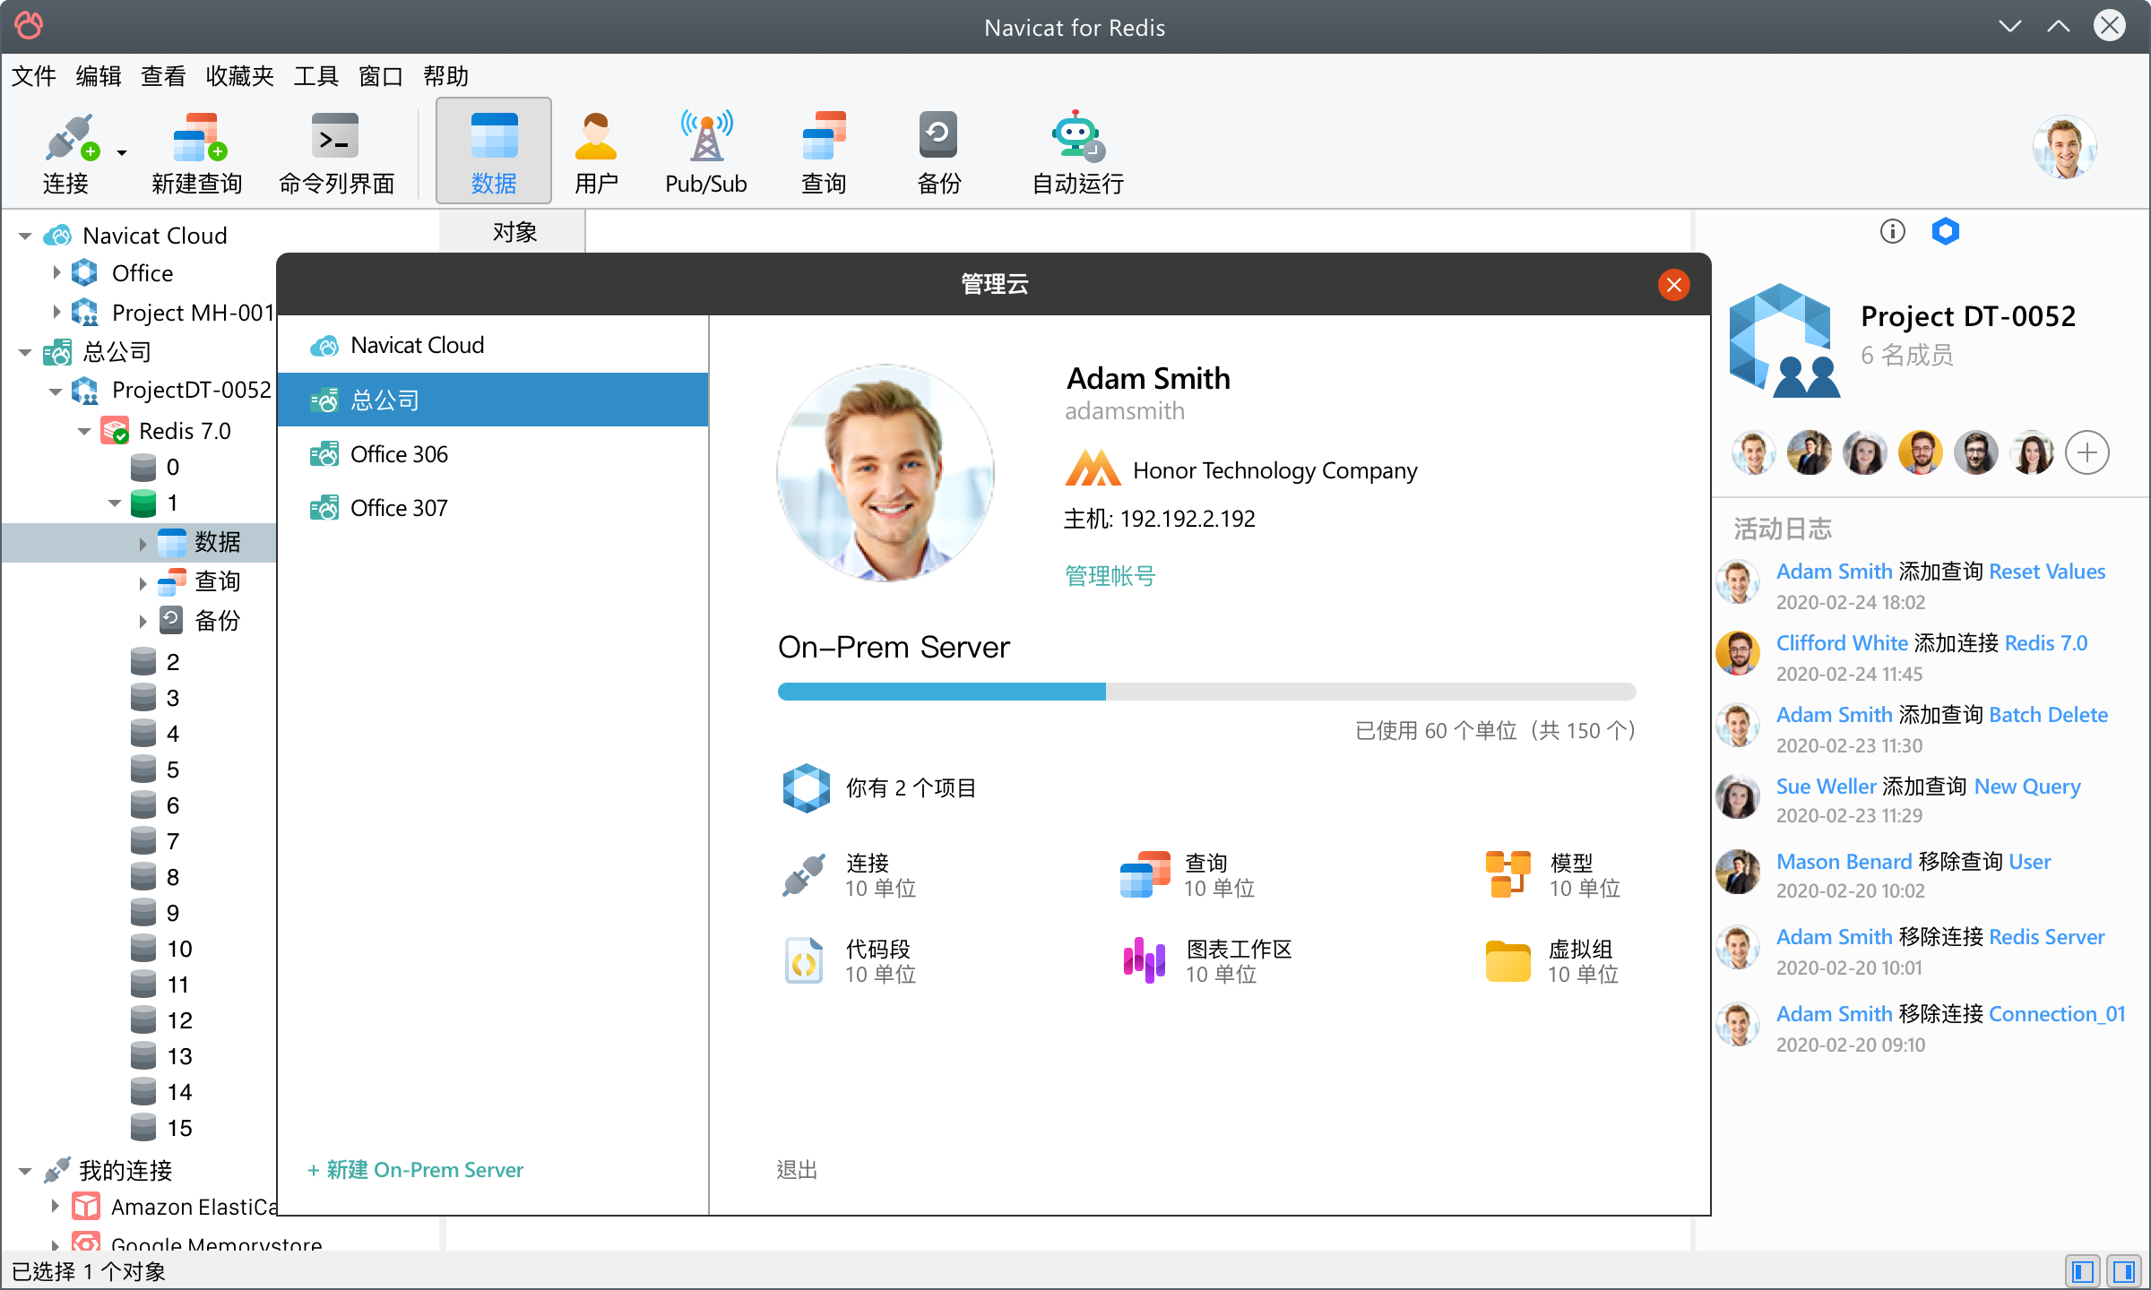
Task: Click the Clifford White name link
Action: (x=1842, y=643)
